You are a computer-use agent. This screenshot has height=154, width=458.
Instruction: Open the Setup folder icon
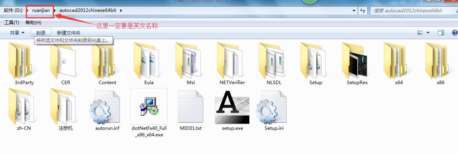pyautogui.click(x=313, y=61)
